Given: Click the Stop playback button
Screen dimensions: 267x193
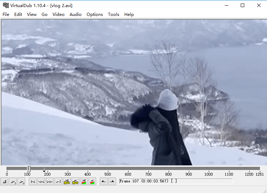Looking at the screenshot, I should coord(4,182).
